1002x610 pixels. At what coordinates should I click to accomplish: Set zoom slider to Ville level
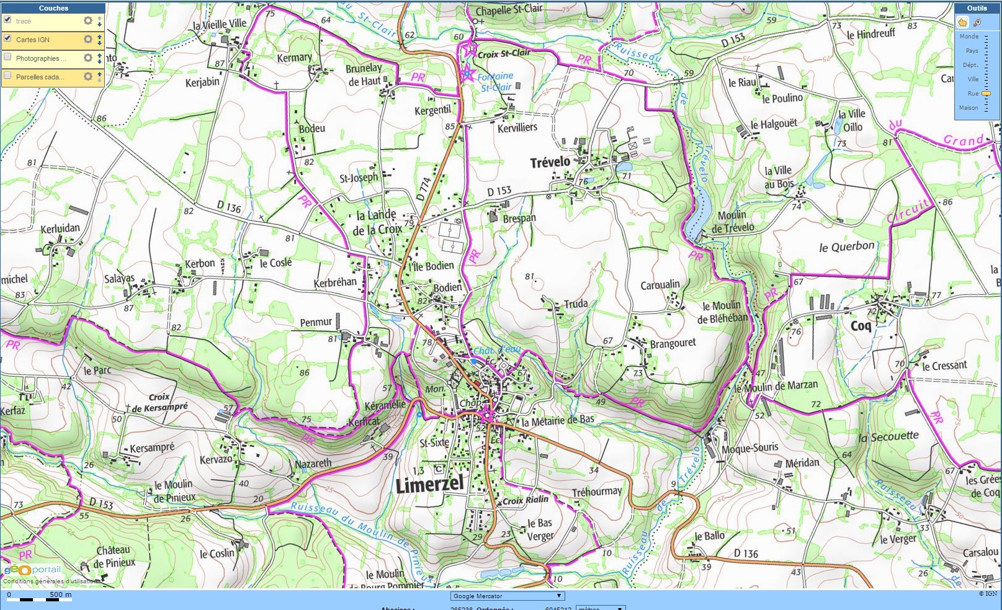coord(986,79)
